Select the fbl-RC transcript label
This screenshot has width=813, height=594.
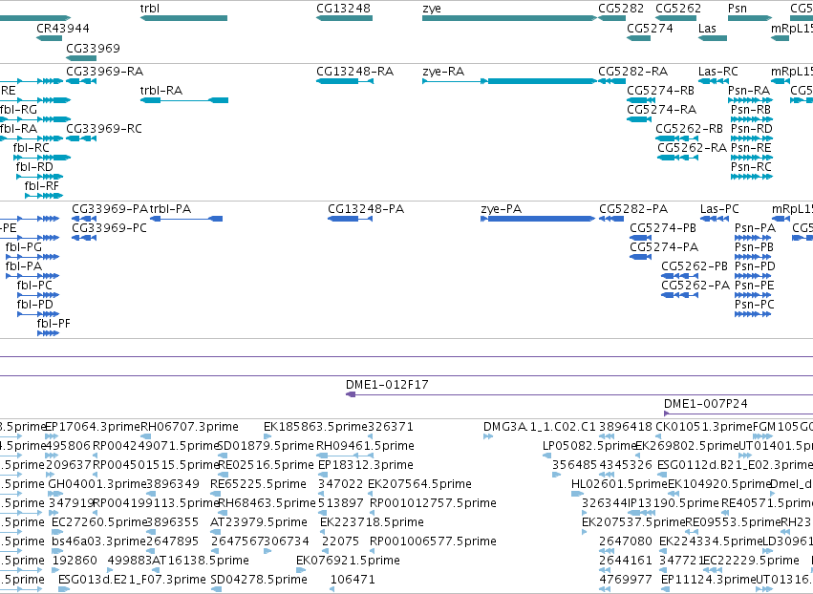[32, 148]
